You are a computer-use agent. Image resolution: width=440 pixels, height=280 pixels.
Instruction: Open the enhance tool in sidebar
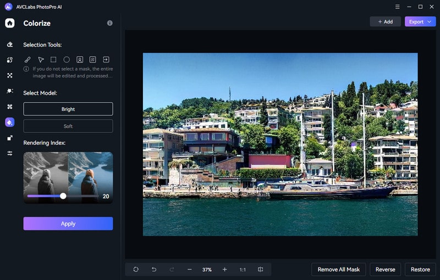(x=10, y=75)
